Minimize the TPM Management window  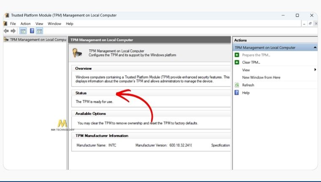point(283,15)
